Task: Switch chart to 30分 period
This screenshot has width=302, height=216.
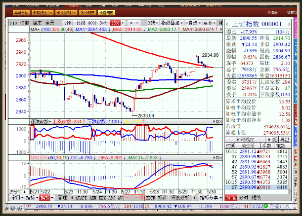Action: (104, 23)
